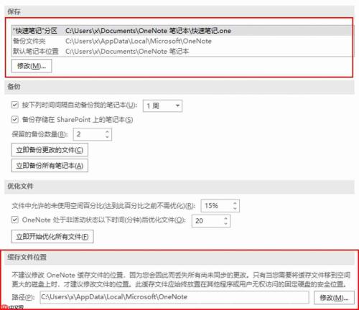Click the unused space percentage field showing 15%
Image resolution: width=359 pixels, height=310 pixels.
tap(220, 206)
